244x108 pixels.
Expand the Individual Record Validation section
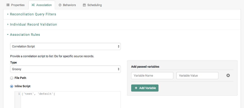(x=33, y=25)
